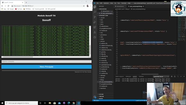This screenshot has height=105, width=186.
Task: Open Windows Start menu
Action: [x=2, y=103]
